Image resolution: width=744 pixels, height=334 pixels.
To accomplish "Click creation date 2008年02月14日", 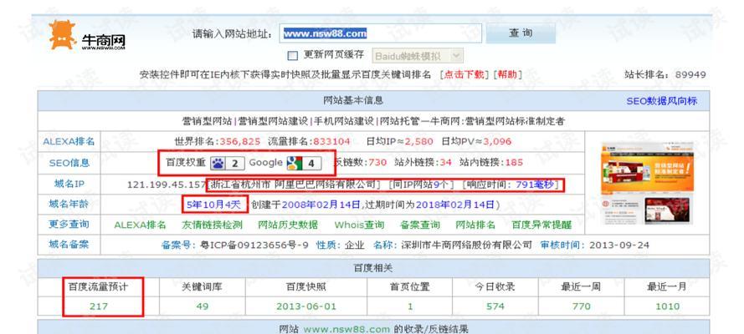I will pos(321,205).
